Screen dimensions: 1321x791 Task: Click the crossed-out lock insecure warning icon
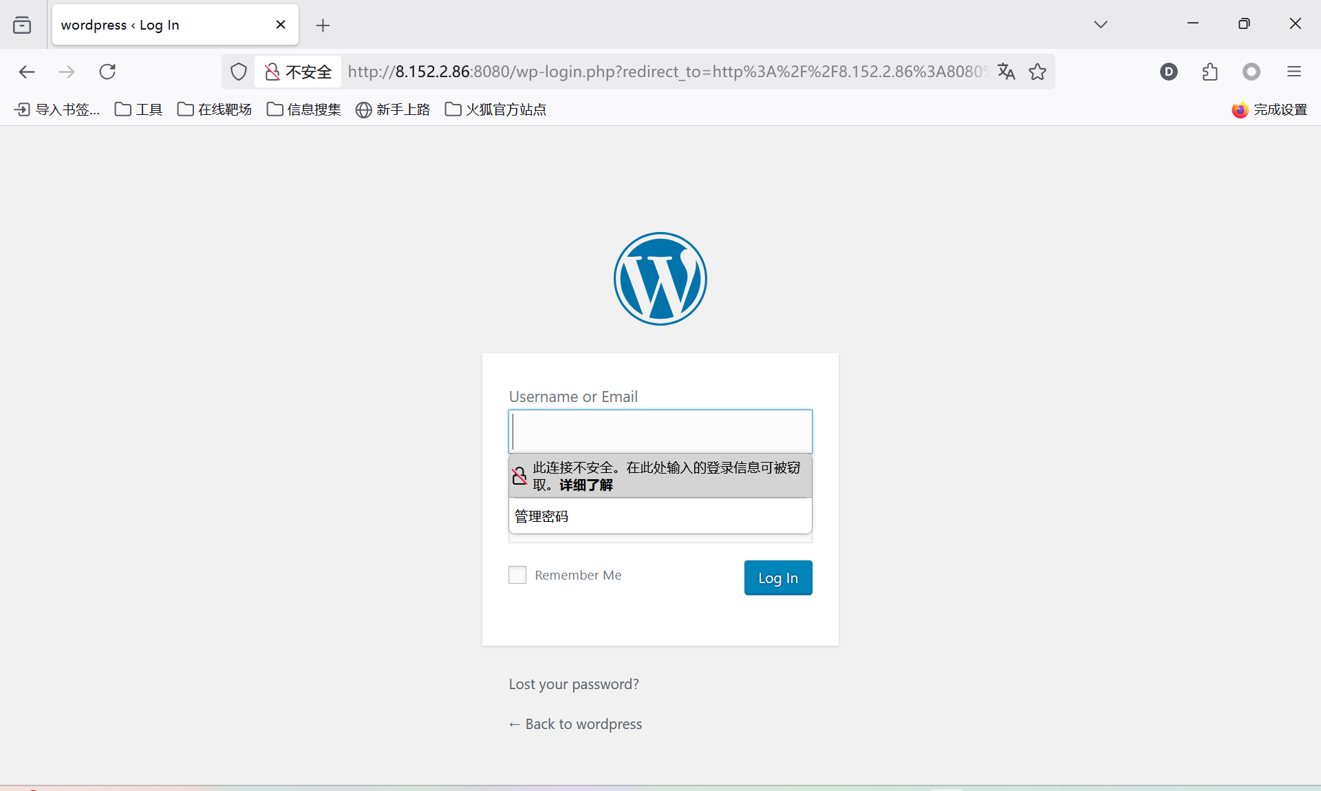pos(519,476)
